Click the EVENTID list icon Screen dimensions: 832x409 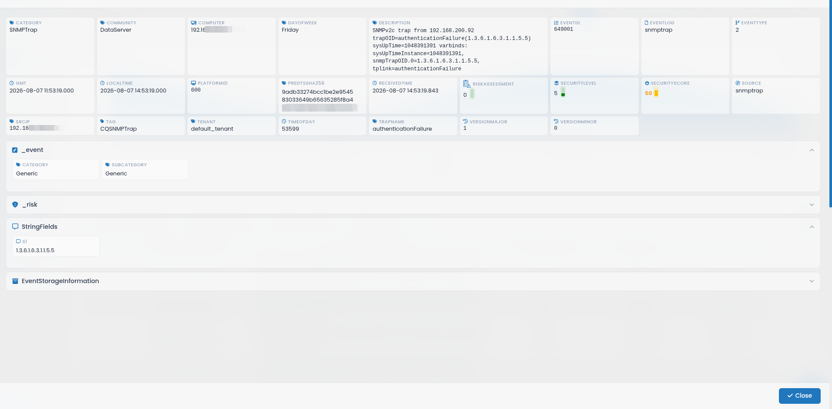click(x=556, y=23)
